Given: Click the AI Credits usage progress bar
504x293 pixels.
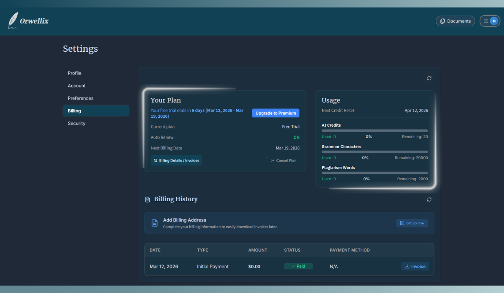Looking at the screenshot, I should pos(375,131).
